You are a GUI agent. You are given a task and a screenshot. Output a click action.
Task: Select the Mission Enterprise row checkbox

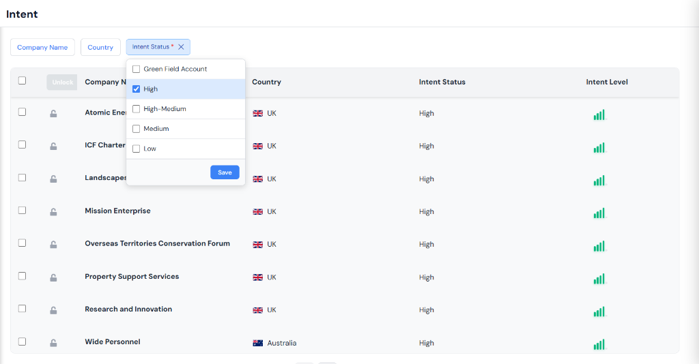[x=23, y=210]
